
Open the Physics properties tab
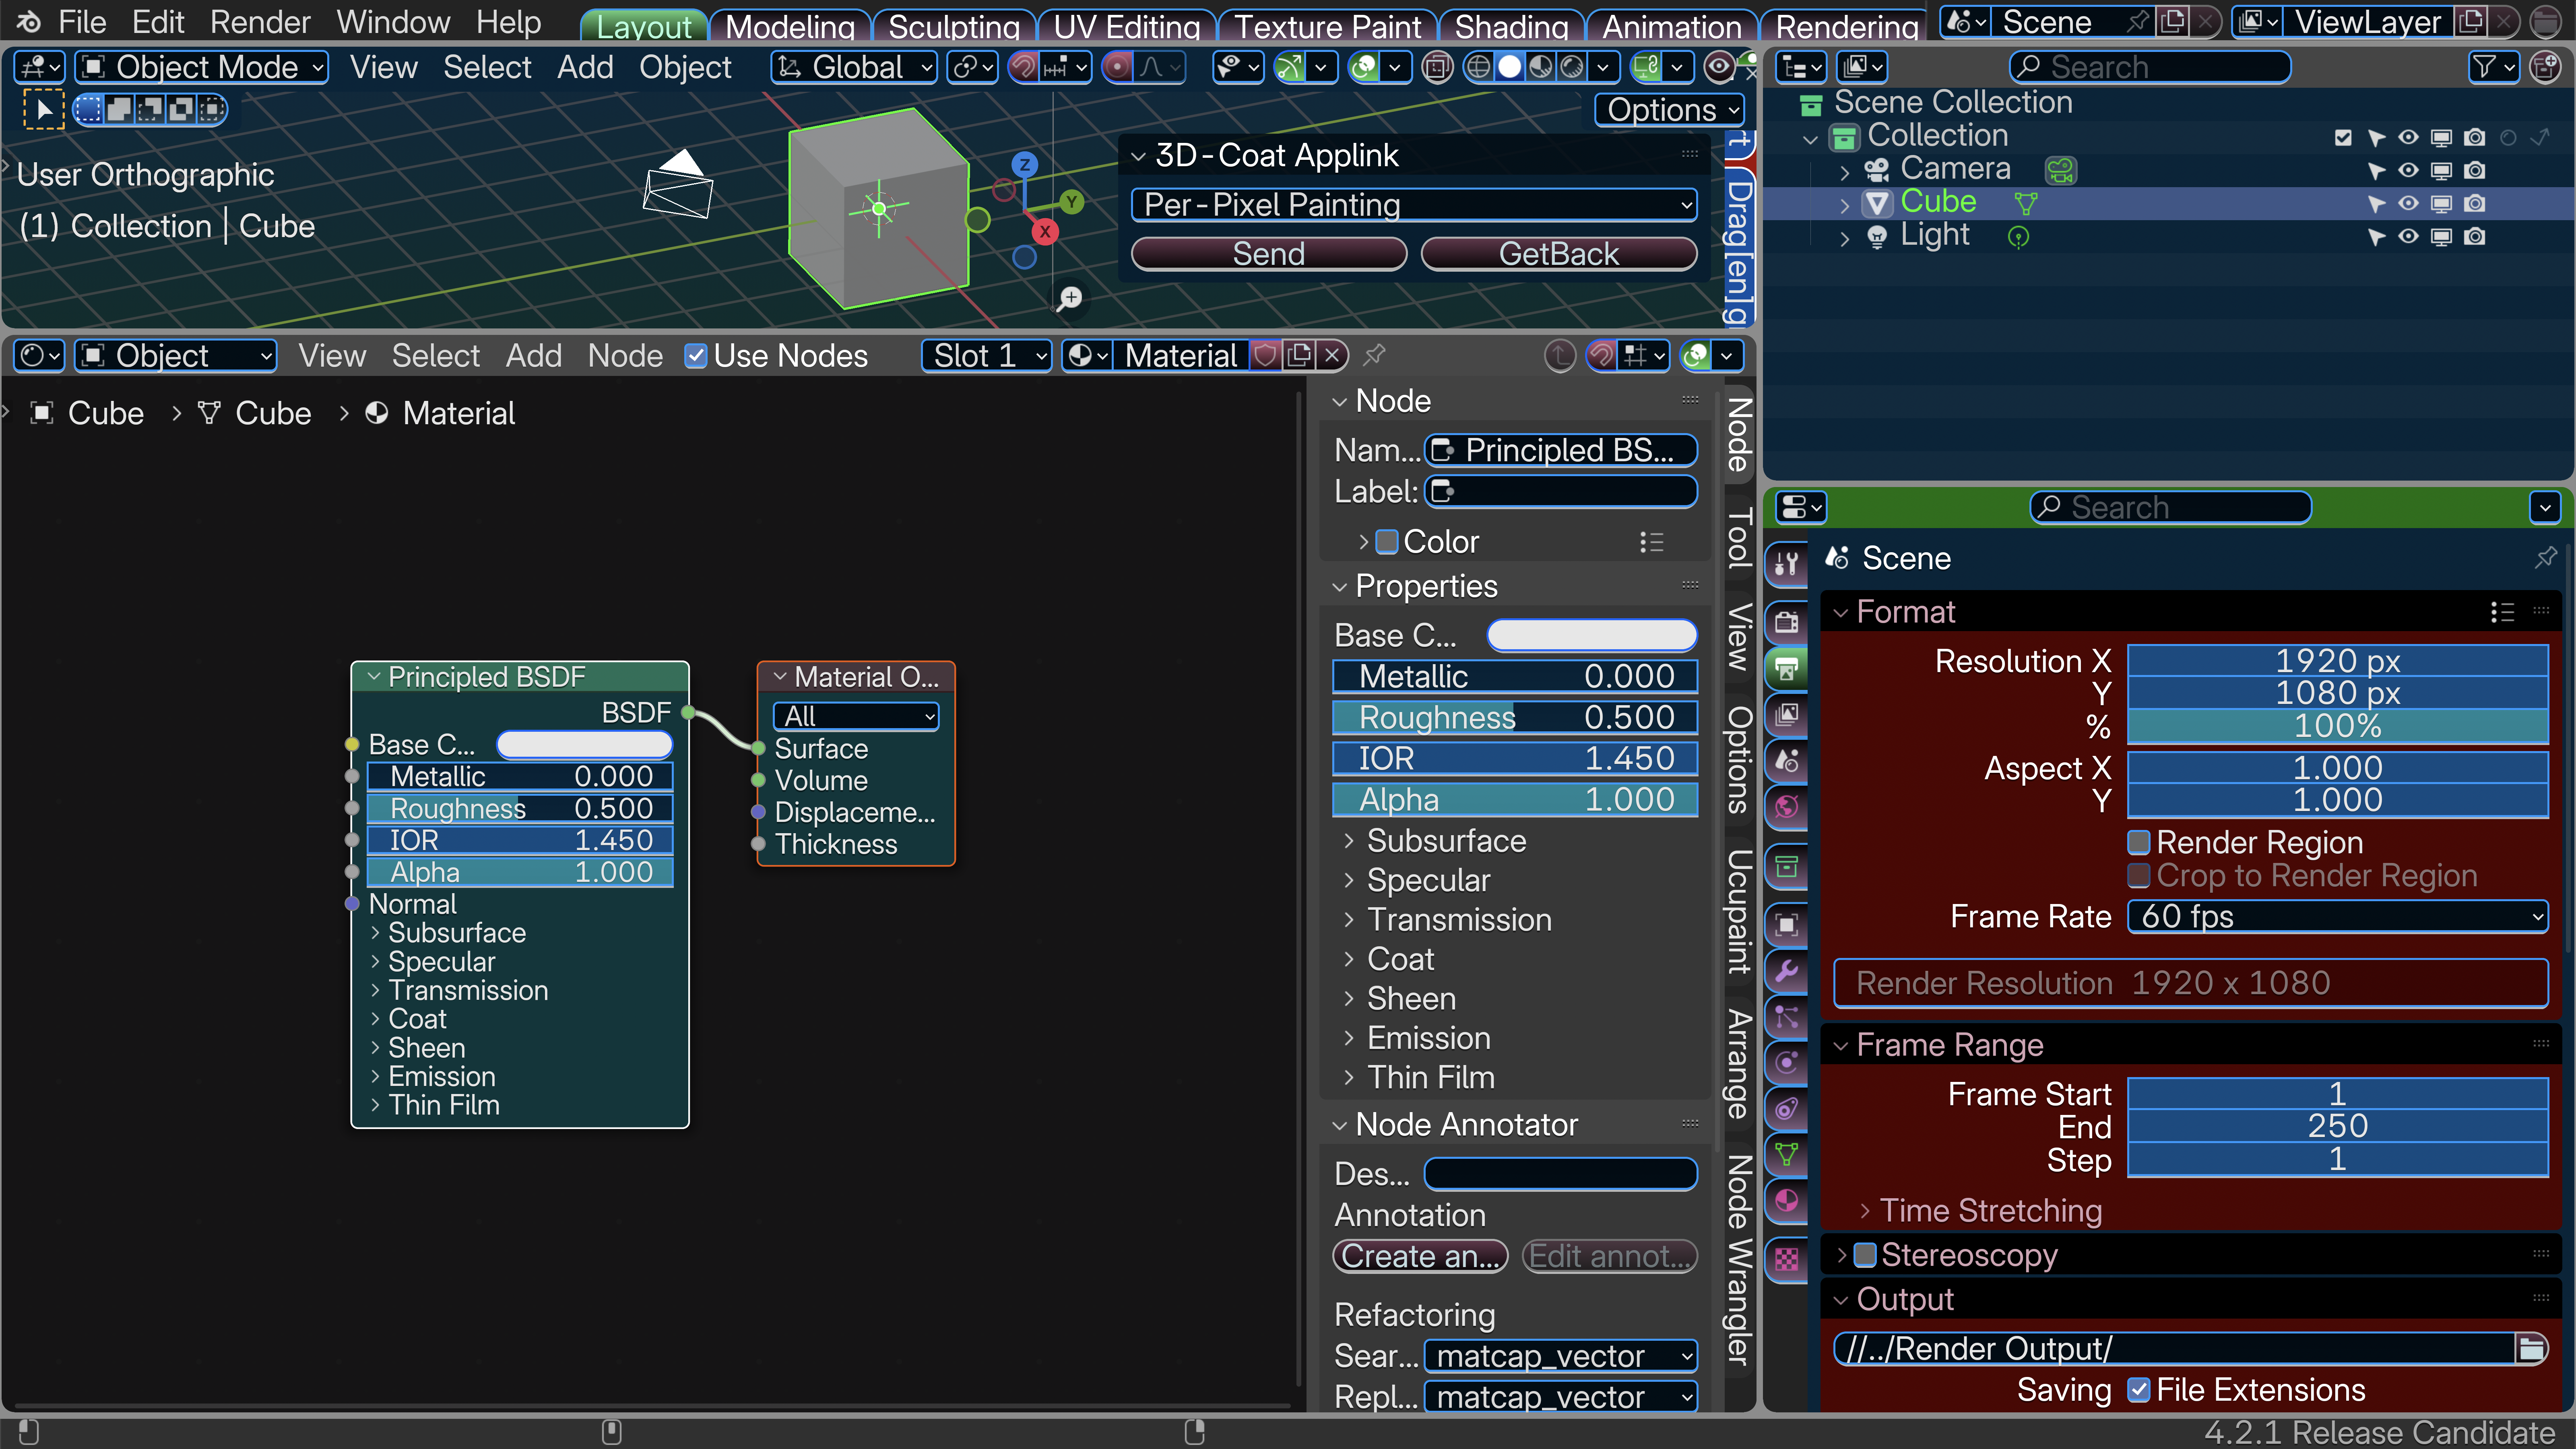tap(1786, 1064)
